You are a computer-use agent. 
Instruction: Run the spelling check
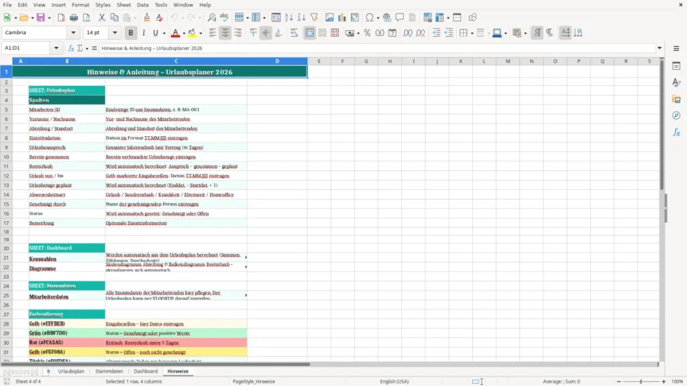224,17
